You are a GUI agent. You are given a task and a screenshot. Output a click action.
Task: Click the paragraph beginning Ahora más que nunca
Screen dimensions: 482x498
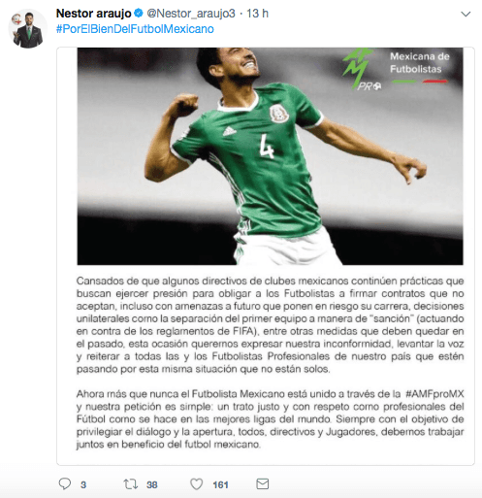(x=270, y=418)
